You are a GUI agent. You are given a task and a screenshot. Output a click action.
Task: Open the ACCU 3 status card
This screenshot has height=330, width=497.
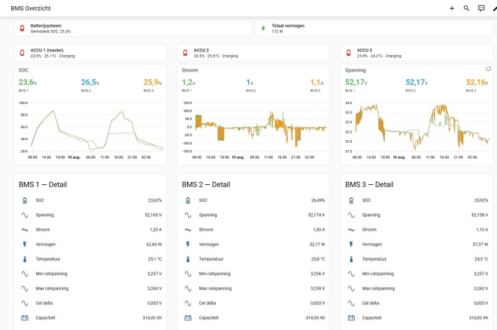click(416, 53)
